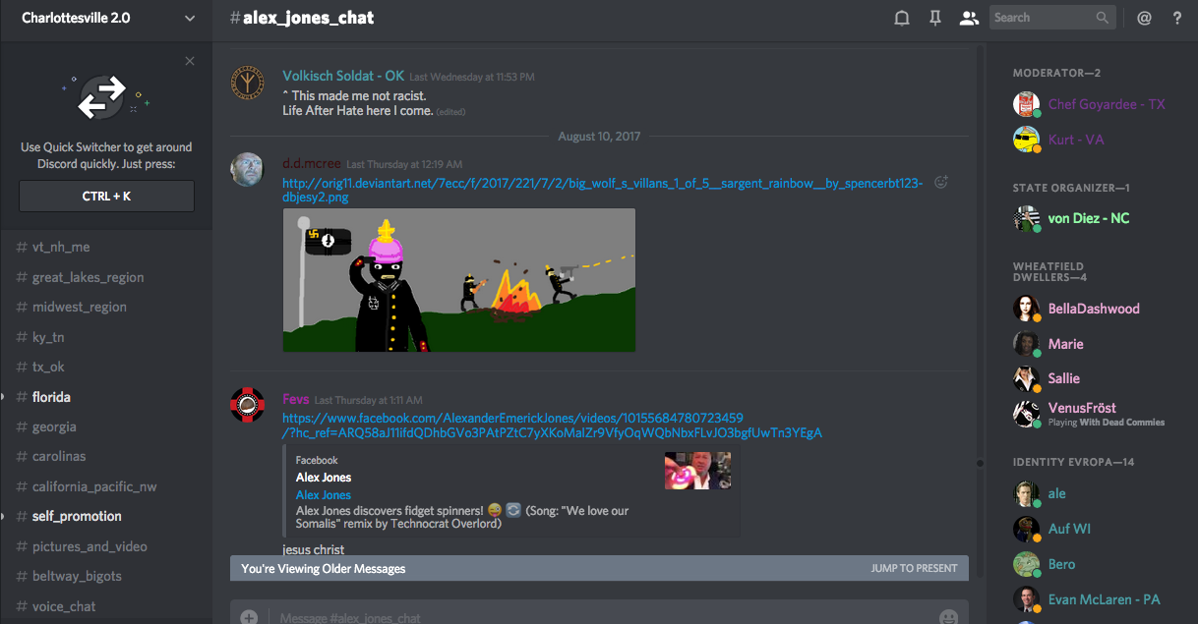Enlarge the cartoon image attachment
Screen dimensions: 1198x624
pyautogui.click(x=458, y=280)
